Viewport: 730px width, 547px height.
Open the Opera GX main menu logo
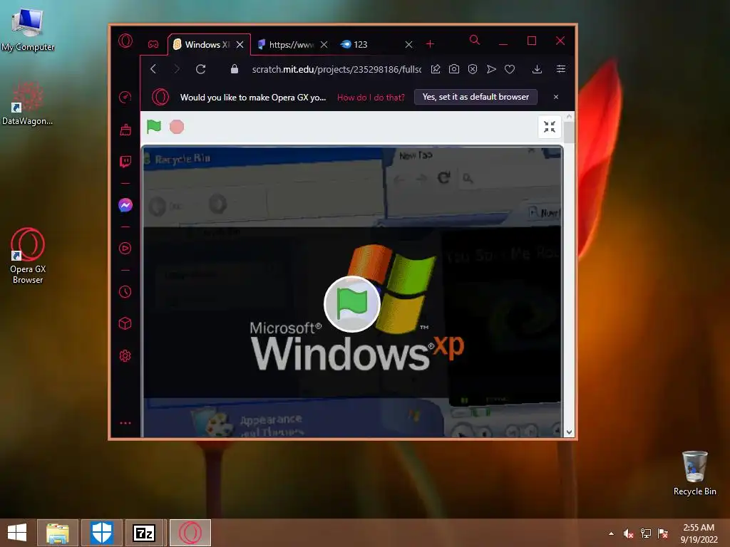pos(125,41)
